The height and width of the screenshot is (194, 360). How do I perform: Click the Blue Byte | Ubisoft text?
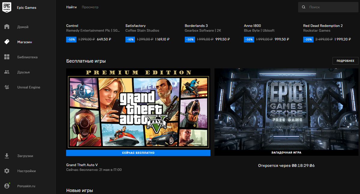point(259,31)
